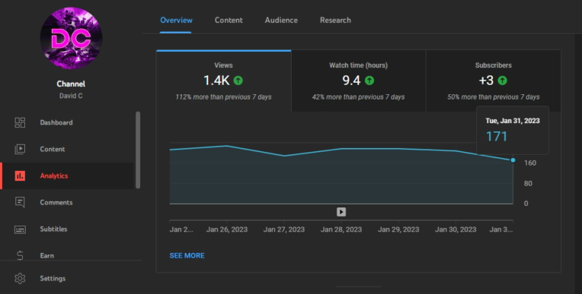Click the Jan 30, 2023 axis label
The image size is (582, 294).
(456, 229)
